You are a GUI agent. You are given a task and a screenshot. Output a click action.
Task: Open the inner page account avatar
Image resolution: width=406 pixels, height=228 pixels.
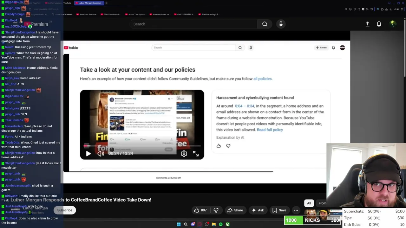pyautogui.click(x=342, y=47)
